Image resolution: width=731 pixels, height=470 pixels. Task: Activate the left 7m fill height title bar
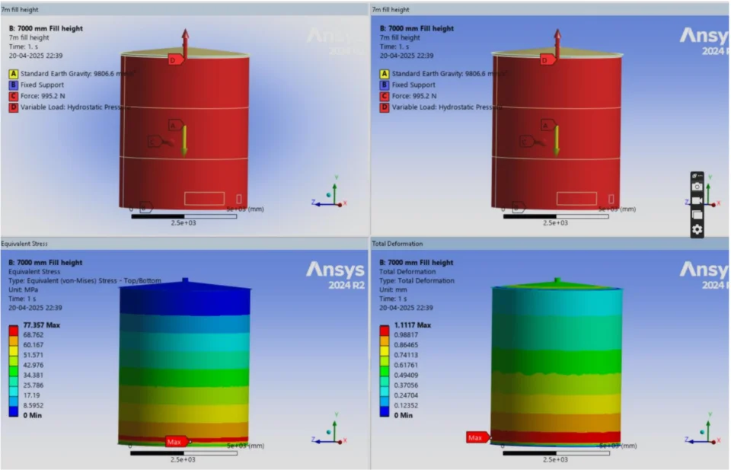coord(184,9)
